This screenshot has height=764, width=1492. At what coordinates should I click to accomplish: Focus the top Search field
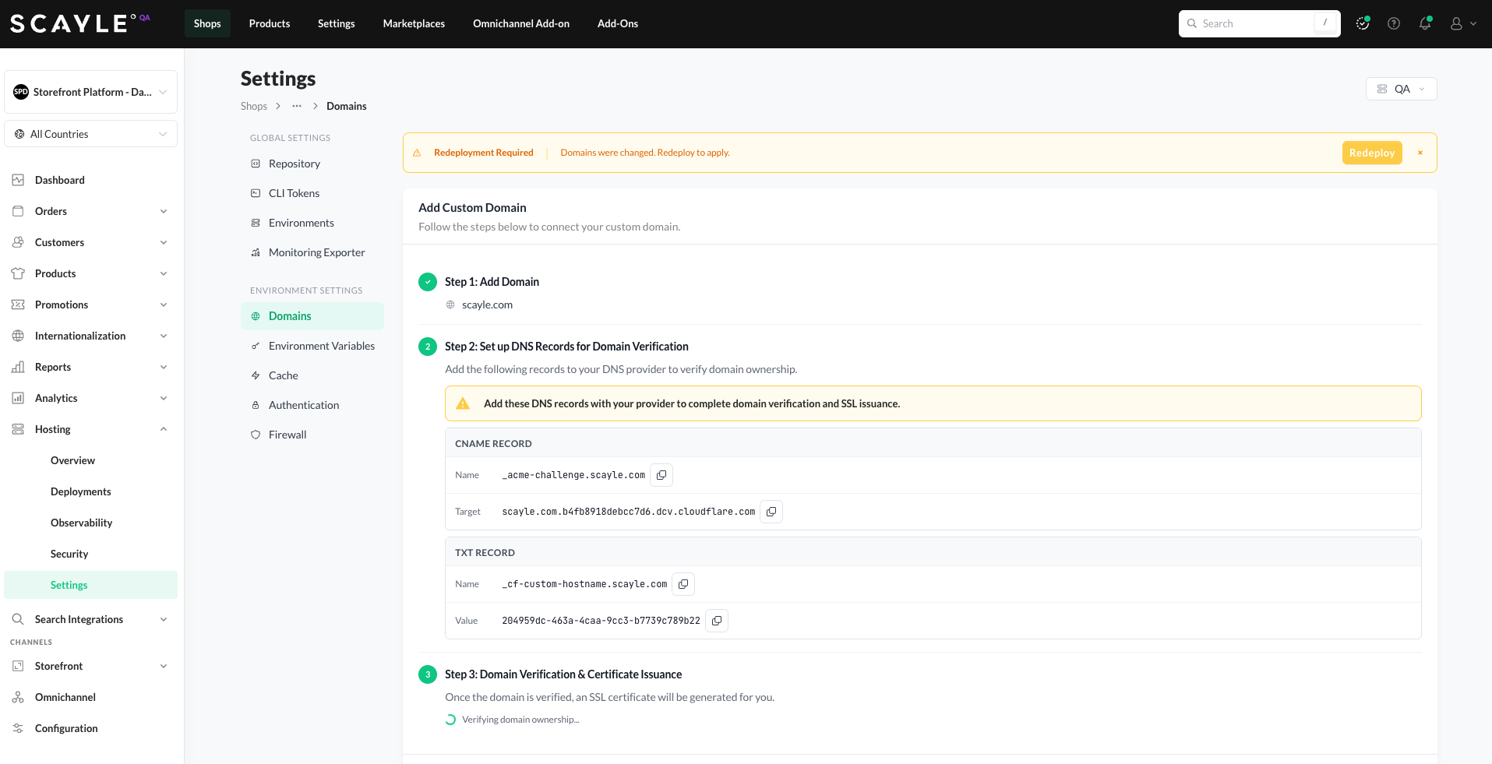click(x=1259, y=23)
